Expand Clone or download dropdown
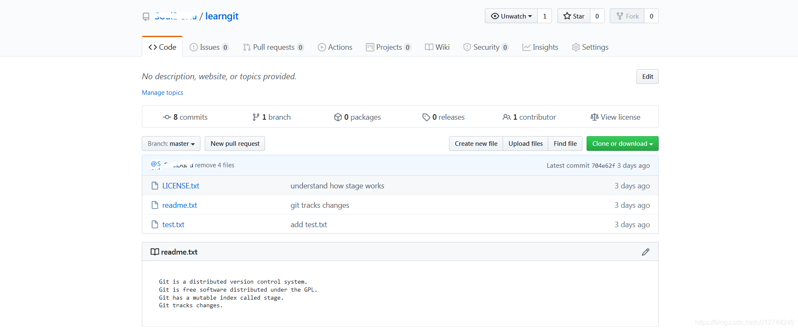This screenshot has height=330, width=798. tap(622, 144)
